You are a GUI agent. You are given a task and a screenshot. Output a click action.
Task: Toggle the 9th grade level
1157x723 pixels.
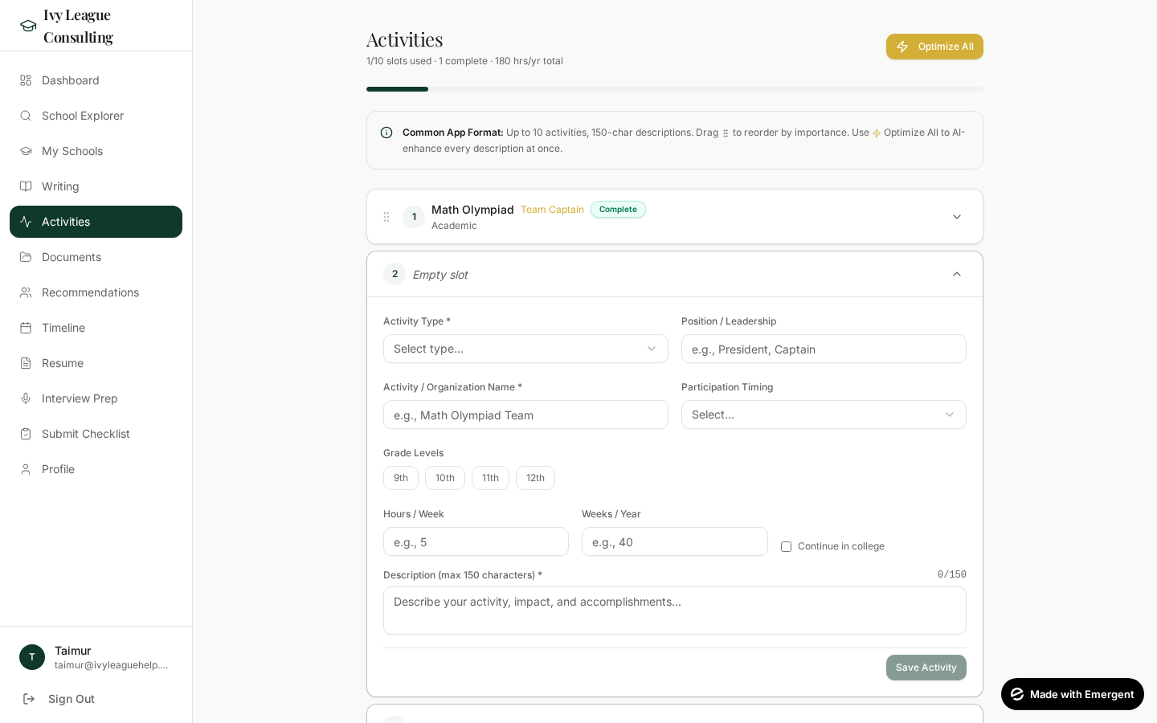click(401, 478)
